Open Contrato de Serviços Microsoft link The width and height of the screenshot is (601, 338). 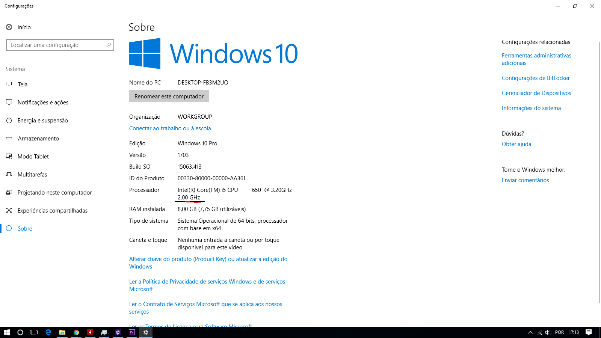[205, 308]
